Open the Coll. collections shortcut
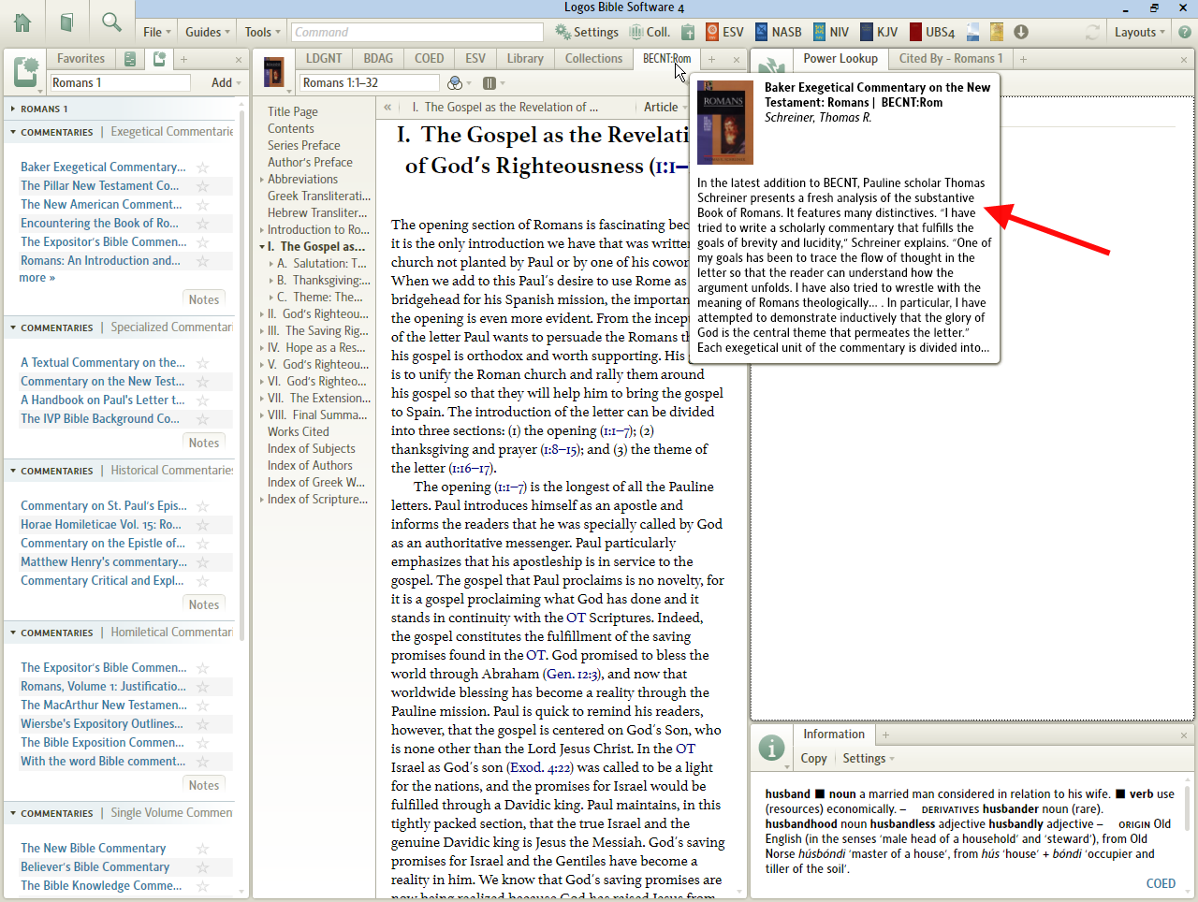The height and width of the screenshot is (902, 1198). (649, 32)
